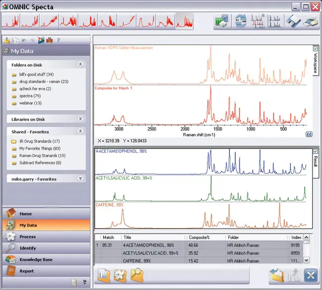Select the 4-ACETAMIDOPHENOL, 98% table row
The width and height of the screenshot is (322, 290).
point(199,245)
